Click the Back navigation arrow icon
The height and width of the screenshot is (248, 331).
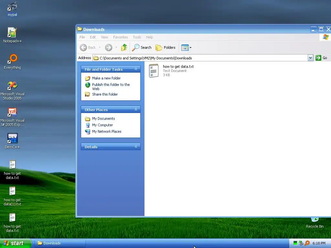point(83,47)
